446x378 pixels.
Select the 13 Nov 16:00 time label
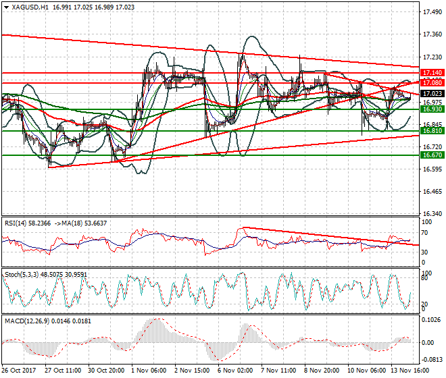410,371
